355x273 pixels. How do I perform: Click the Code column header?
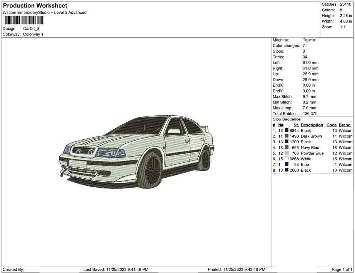tap(331, 125)
